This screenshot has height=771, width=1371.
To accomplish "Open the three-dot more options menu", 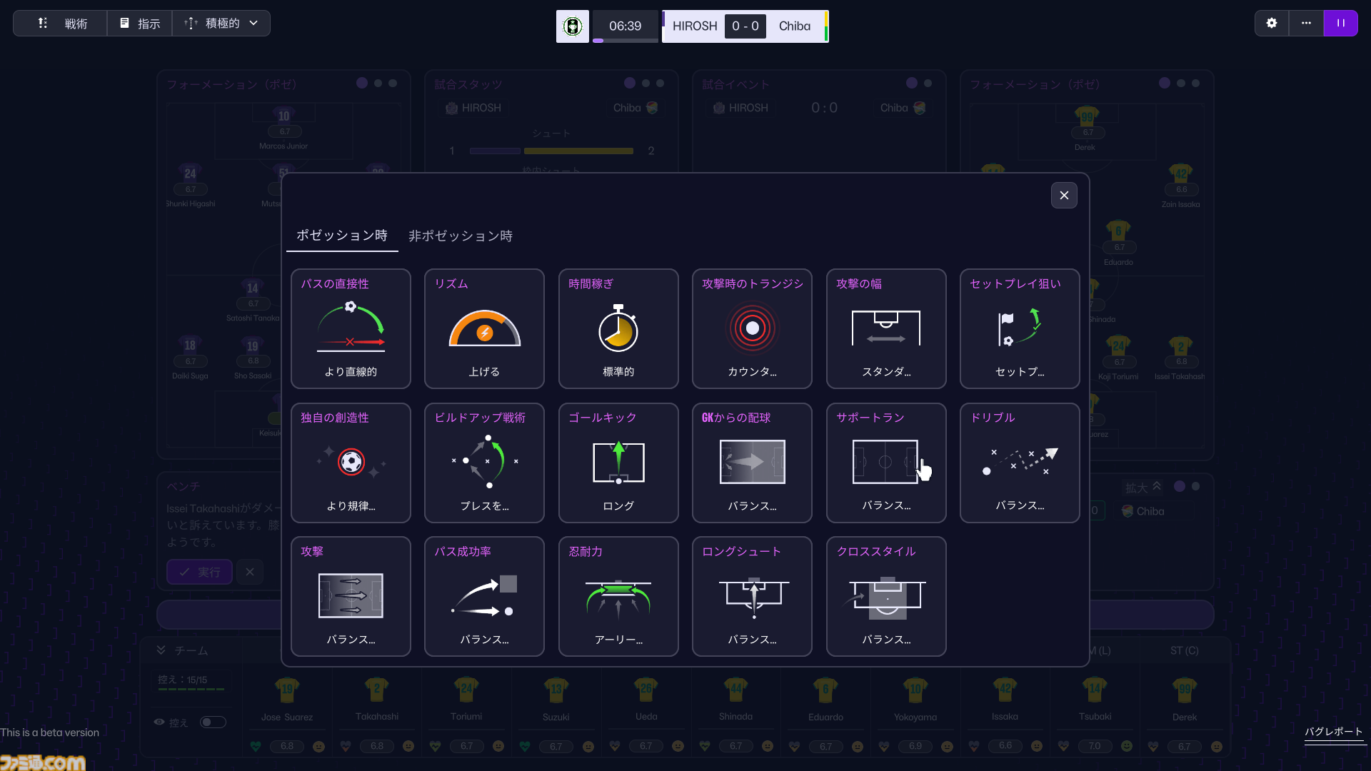I will [1306, 23].
